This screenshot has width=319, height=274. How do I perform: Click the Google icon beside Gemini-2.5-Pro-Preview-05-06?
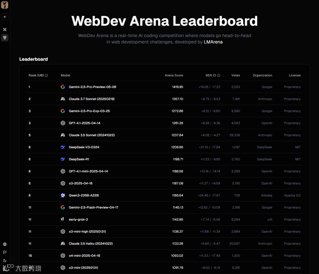[x=63, y=87]
